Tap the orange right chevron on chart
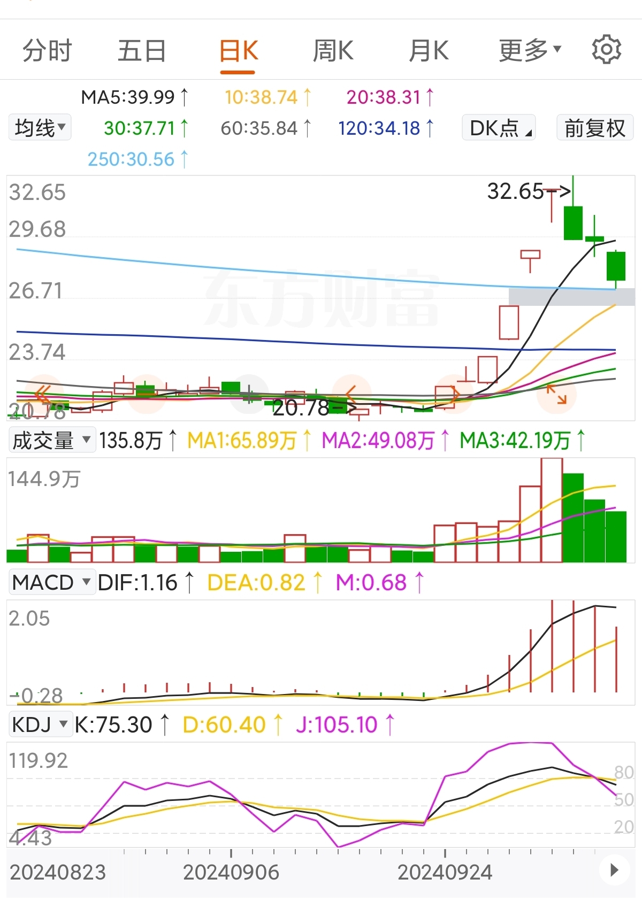 (454, 395)
